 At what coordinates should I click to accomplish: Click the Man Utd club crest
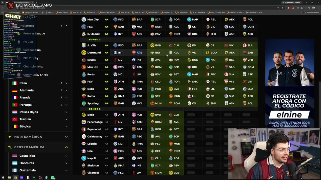pyautogui.click(x=84, y=67)
